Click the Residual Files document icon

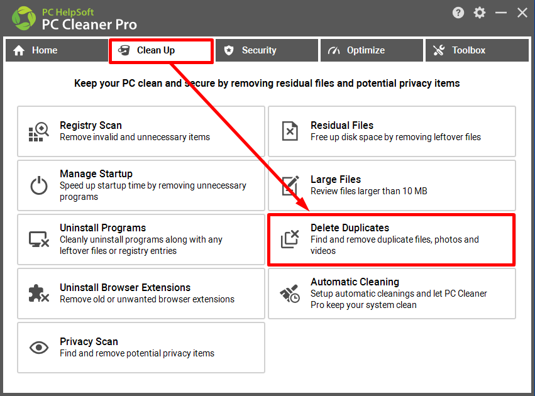point(290,131)
